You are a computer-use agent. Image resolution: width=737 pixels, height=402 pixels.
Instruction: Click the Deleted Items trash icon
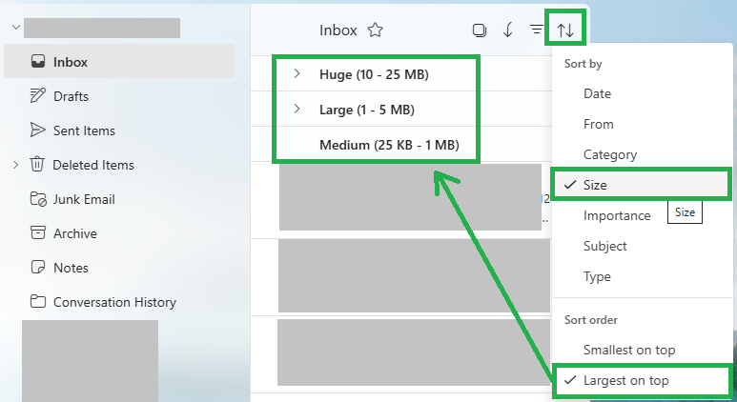[x=37, y=165]
